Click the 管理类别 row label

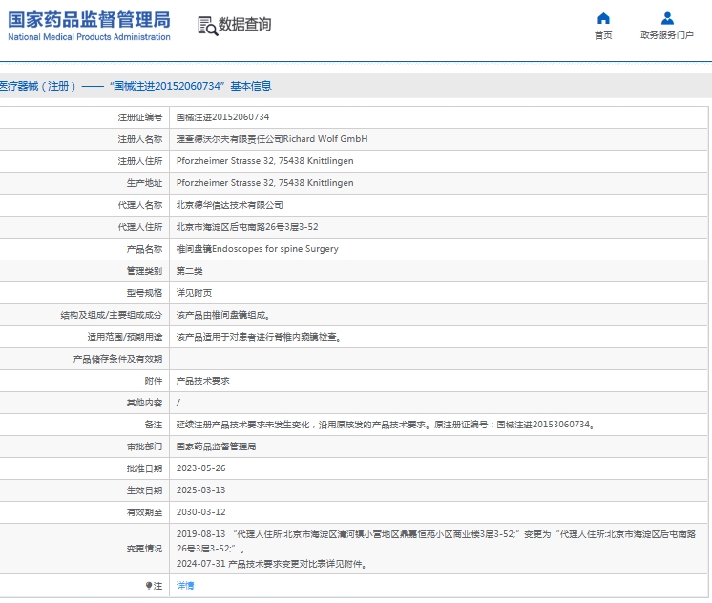144,271
